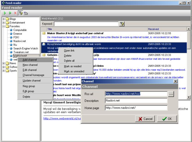Select the Computable channel
This screenshot has width=192, height=142.
[x=20, y=30]
